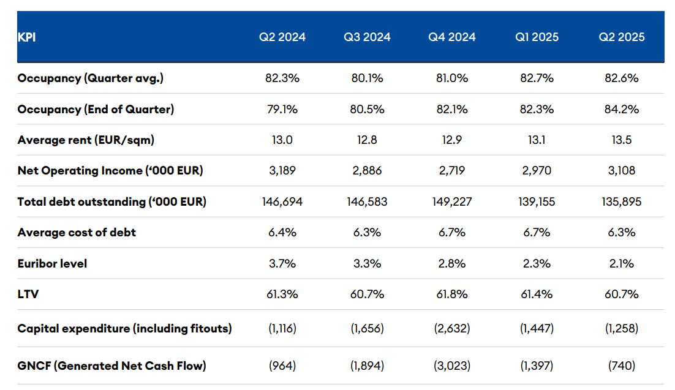Click the Total debt outstanding row label
The width and height of the screenshot is (675, 390).
(x=112, y=201)
